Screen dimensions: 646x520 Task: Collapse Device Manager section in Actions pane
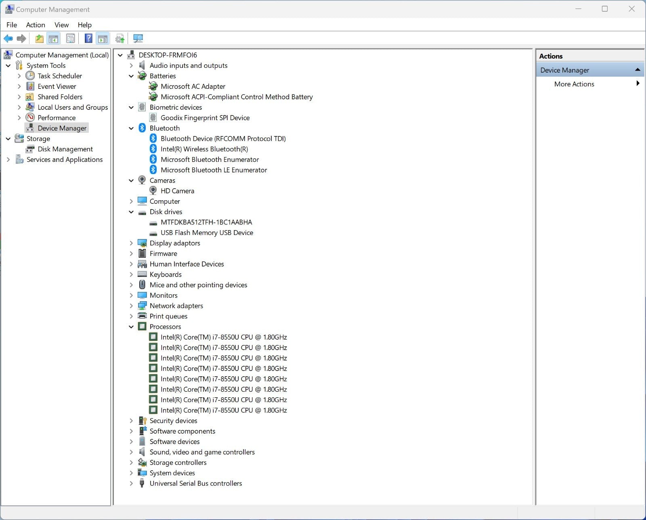(638, 70)
